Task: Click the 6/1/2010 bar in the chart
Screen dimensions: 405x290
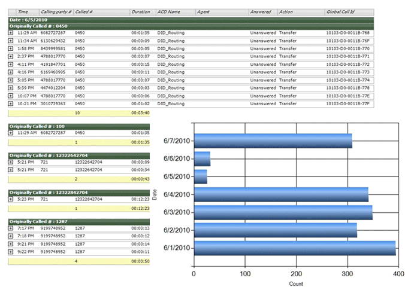Action: click(294, 248)
